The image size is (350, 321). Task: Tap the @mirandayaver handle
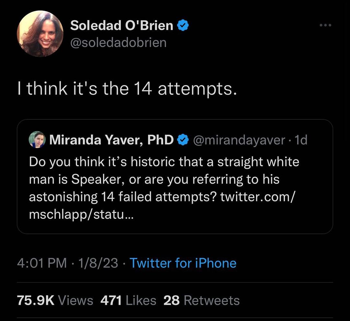click(x=239, y=140)
